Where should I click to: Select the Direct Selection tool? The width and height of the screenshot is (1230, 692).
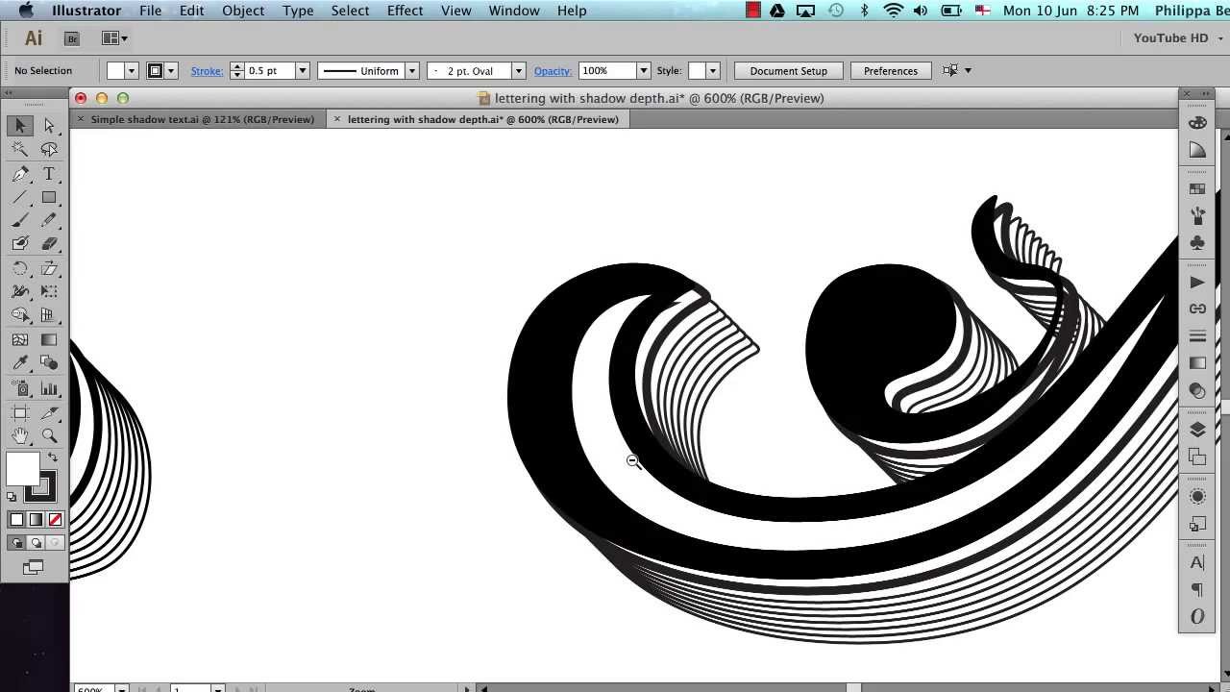point(49,126)
